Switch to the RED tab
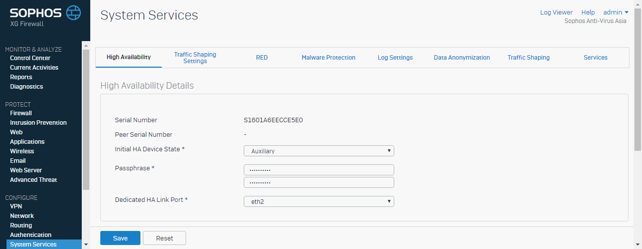642x249 pixels. point(262,58)
